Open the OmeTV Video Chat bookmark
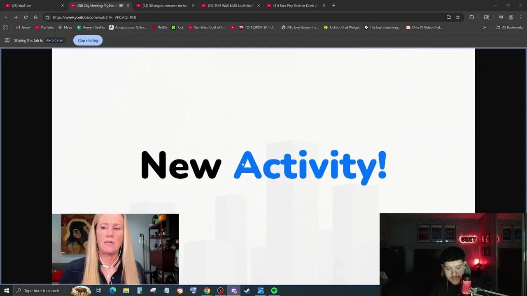The height and width of the screenshot is (296, 527). [424, 28]
